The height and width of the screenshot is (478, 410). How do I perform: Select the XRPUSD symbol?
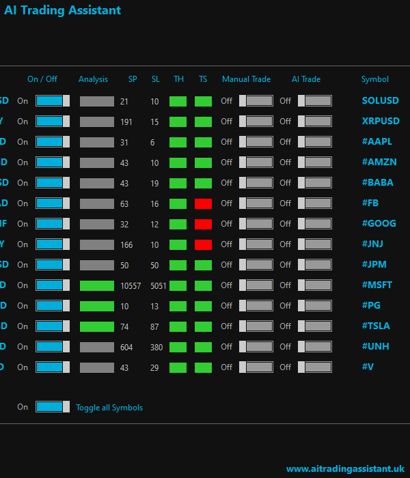pos(381,121)
